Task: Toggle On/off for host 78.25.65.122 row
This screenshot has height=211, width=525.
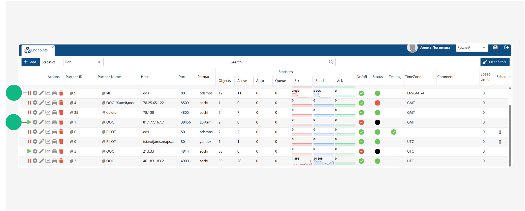Action: pyautogui.click(x=361, y=103)
